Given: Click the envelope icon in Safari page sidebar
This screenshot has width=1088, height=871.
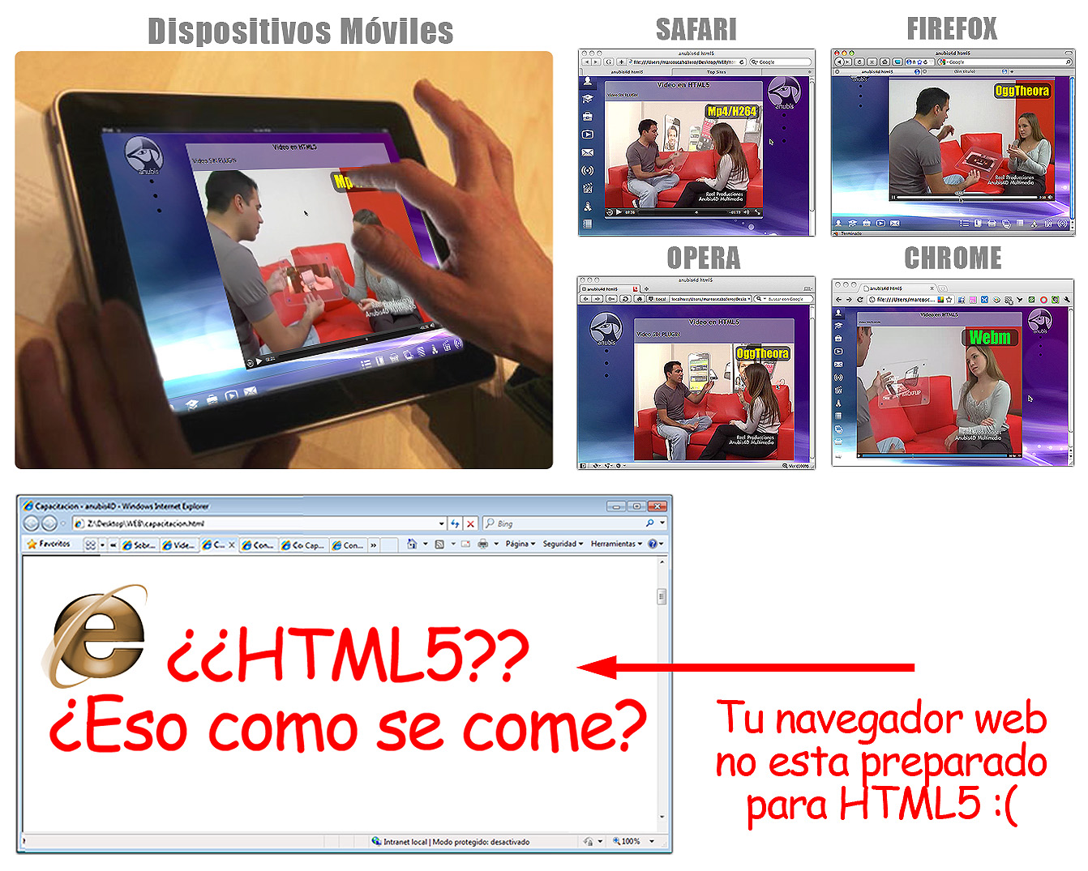Looking at the screenshot, I should coord(587,152).
